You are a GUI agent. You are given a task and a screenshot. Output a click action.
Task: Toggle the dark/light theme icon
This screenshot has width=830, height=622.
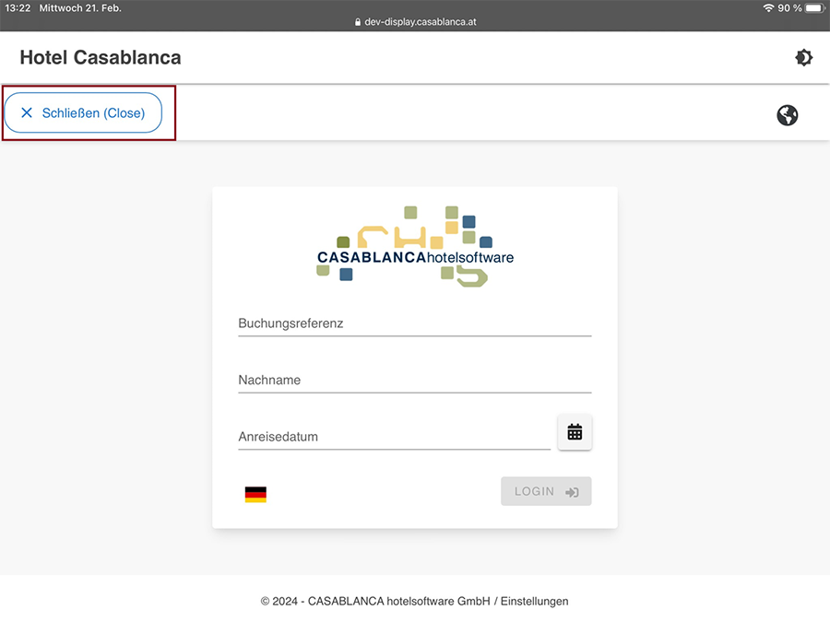point(803,58)
